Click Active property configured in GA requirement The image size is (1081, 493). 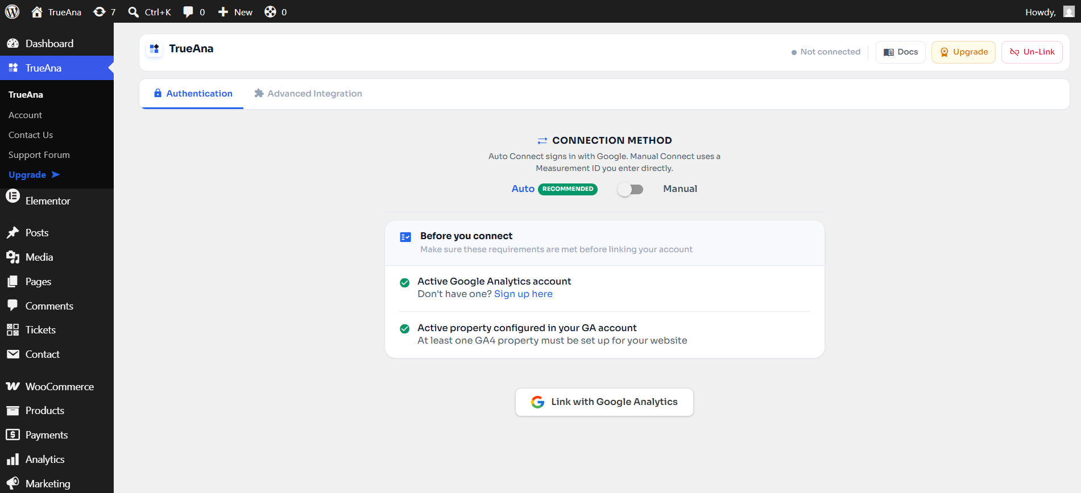tap(527, 328)
